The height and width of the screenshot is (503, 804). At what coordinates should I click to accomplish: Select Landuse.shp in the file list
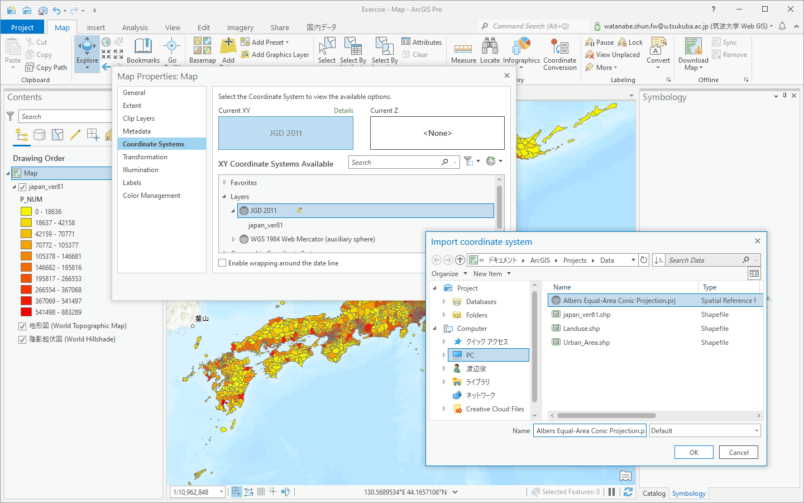click(581, 329)
